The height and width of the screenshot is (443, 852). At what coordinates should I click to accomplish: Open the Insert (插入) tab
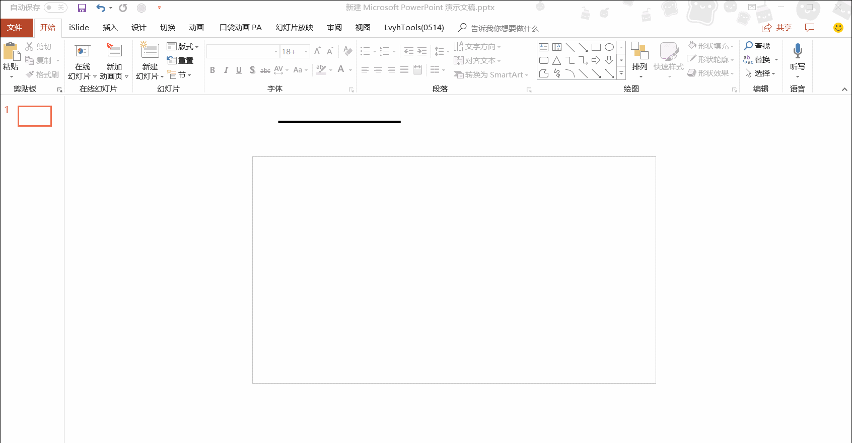tap(110, 28)
